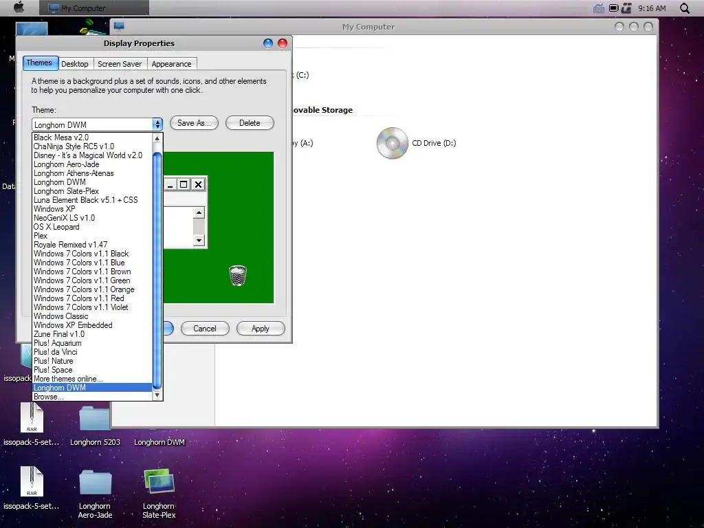Image resolution: width=704 pixels, height=528 pixels.
Task: Select Longhorn Slate-Plex in theme list
Action: (x=93, y=191)
